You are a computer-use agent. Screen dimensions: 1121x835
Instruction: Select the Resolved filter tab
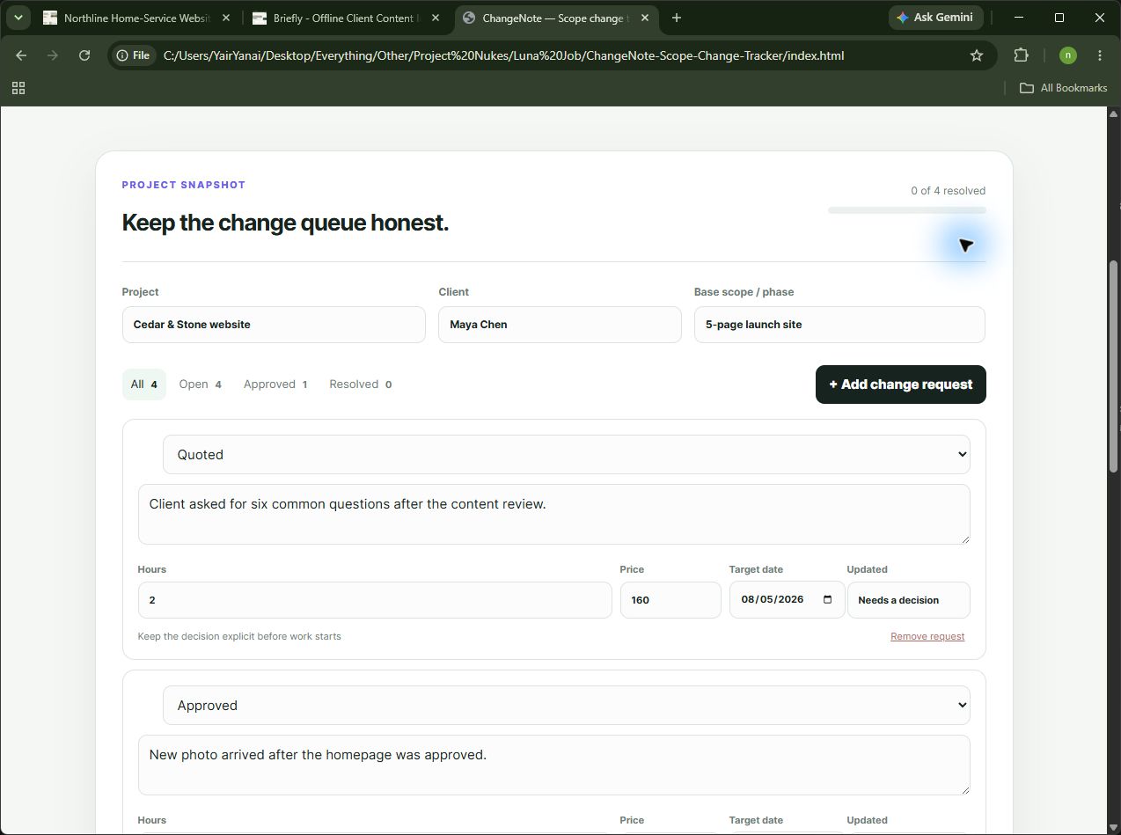[361, 385]
